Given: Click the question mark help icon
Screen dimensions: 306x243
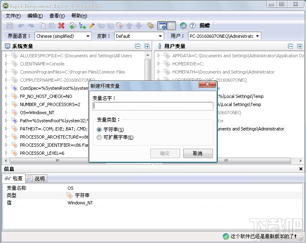Looking at the screenshot, I should tap(193, 26).
